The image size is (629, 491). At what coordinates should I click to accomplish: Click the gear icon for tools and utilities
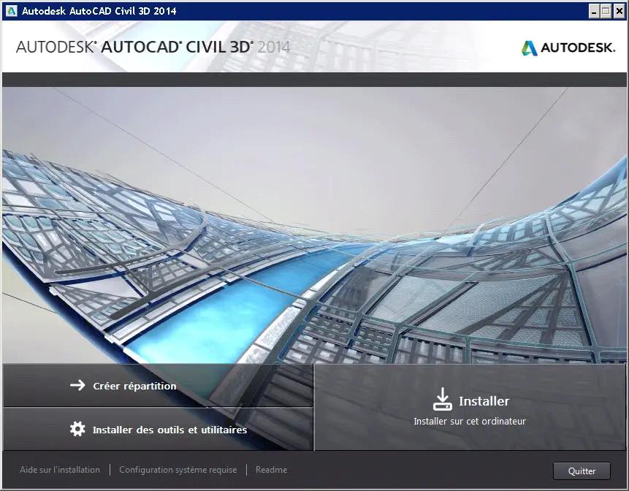click(x=77, y=429)
